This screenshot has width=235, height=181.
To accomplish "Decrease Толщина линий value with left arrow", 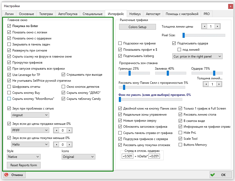I will tap(206, 84).
